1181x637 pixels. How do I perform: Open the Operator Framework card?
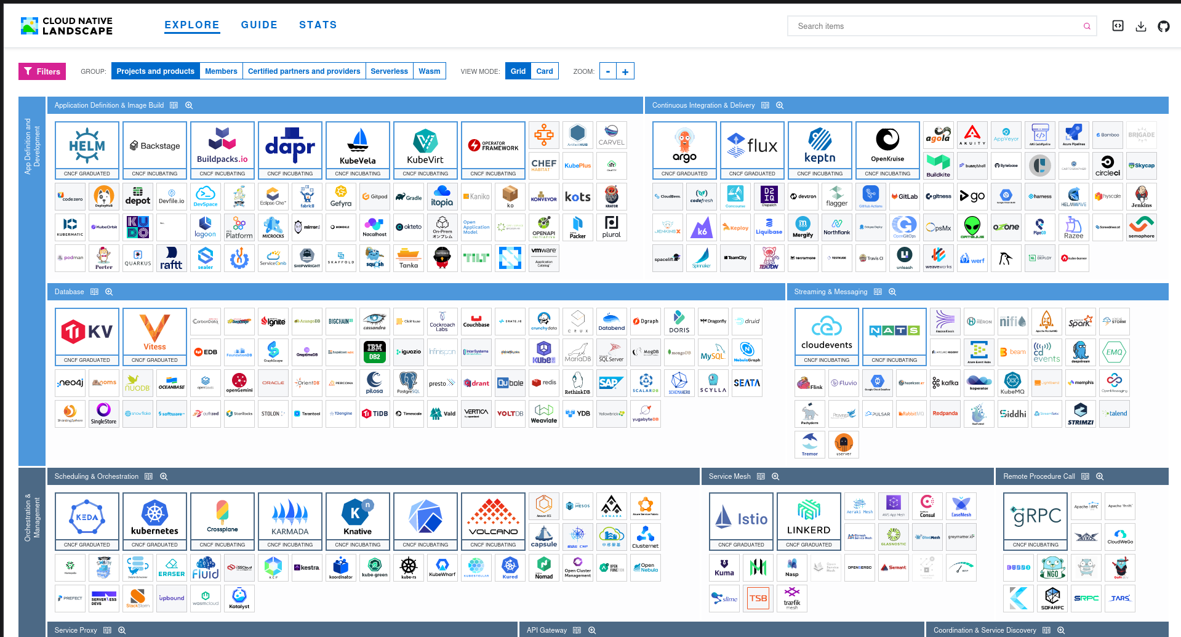[x=493, y=150]
